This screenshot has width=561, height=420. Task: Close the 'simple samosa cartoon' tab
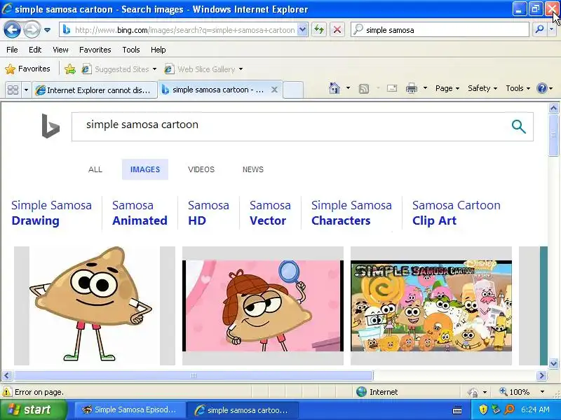(274, 90)
